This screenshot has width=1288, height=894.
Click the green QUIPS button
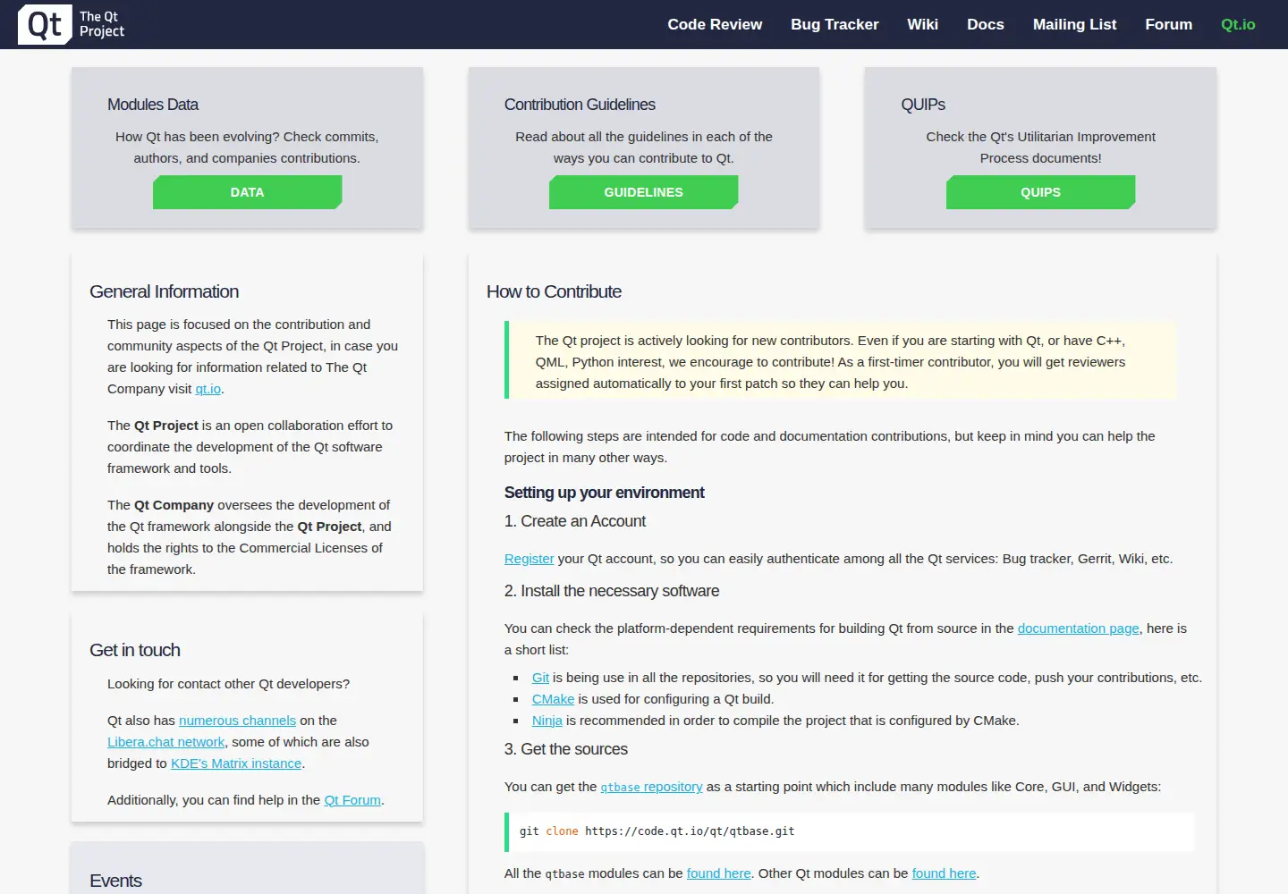click(x=1040, y=192)
